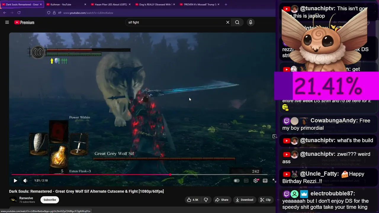The height and width of the screenshot is (213, 379).
Task: Open the YouTube hamburger guide menu
Action: click(x=7, y=22)
